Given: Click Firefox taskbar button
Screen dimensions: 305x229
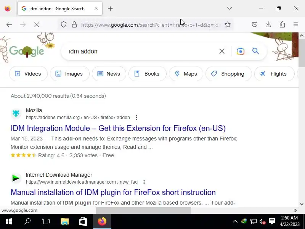Looking at the screenshot, I should click(102, 221).
